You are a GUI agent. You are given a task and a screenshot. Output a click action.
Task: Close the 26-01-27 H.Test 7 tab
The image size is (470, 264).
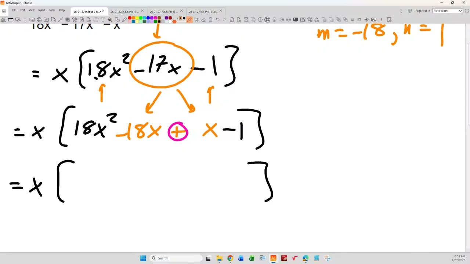coord(103,11)
